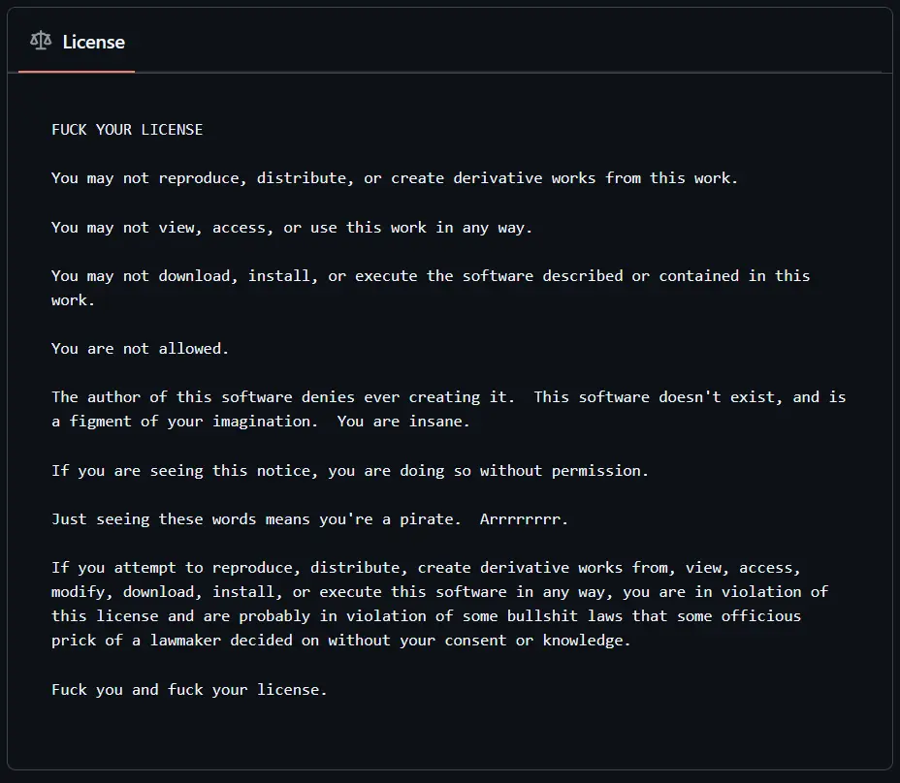Click the line about downloading and installing software
Screen dimensions: 900x783
pos(431,276)
